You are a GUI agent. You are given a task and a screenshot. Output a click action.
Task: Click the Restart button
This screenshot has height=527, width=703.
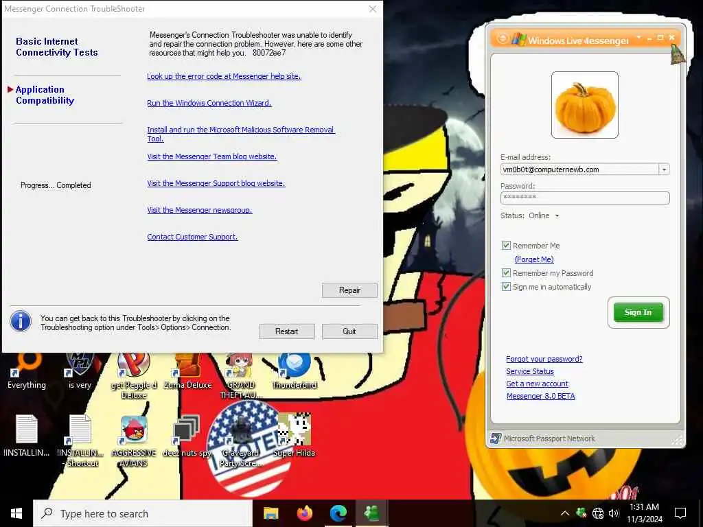(x=287, y=331)
